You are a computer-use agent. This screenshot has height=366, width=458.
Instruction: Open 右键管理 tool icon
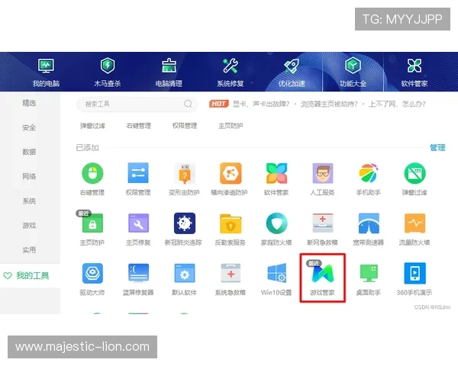click(92, 179)
